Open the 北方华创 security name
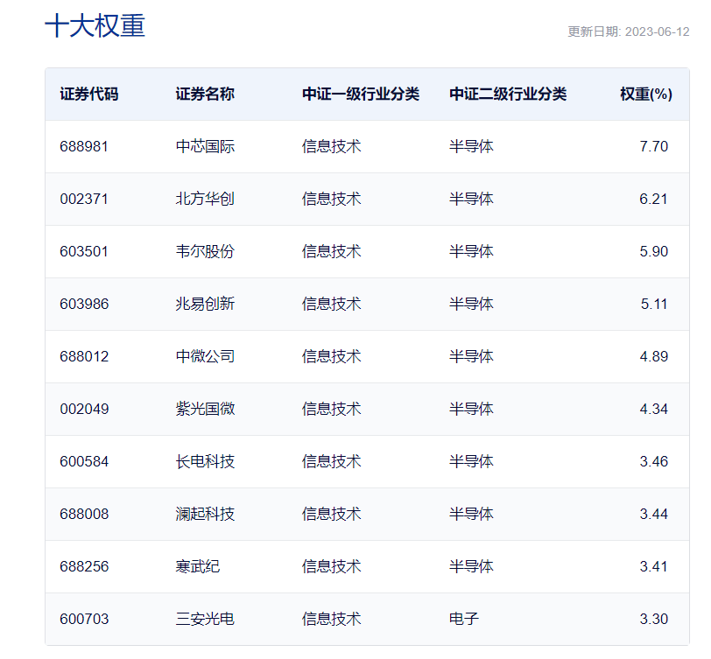The width and height of the screenshot is (711, 659). pyautogui.click(x=205, y=199)
